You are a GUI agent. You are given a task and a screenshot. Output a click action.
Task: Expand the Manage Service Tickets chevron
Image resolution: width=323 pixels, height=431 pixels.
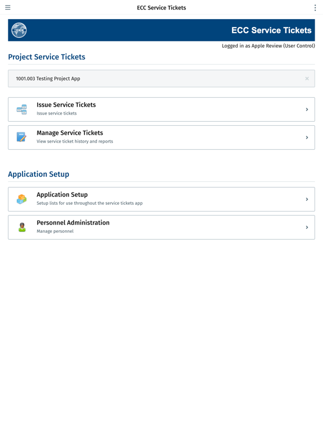307,137
